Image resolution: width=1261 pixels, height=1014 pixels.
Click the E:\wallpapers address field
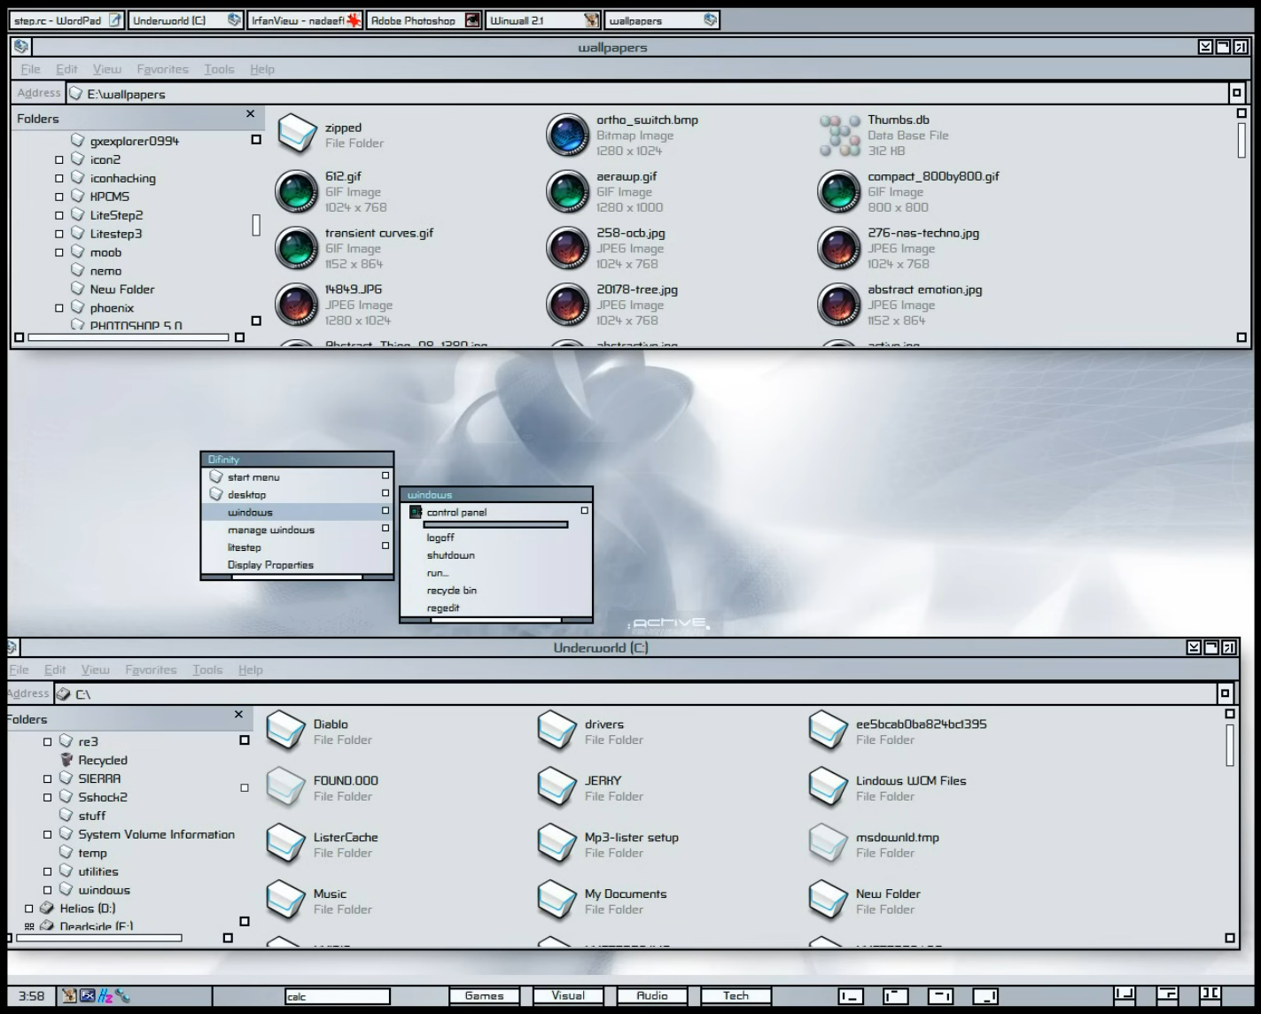pyautogui.click(x=647, y=93)
